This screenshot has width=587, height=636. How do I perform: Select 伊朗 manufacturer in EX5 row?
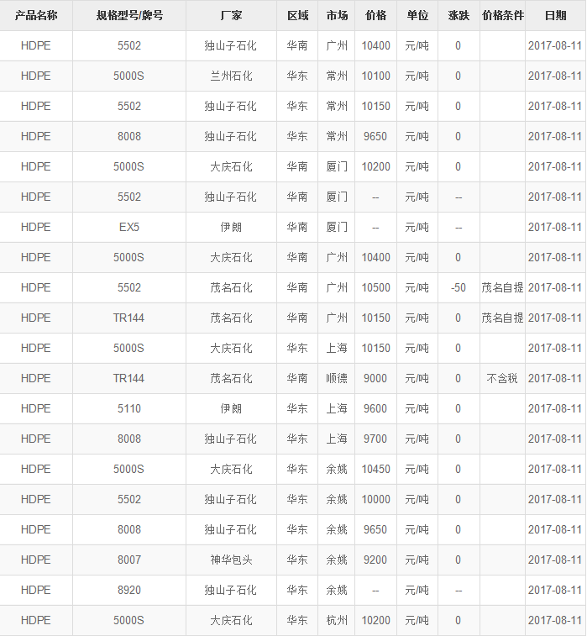click(x=231, y=227)
